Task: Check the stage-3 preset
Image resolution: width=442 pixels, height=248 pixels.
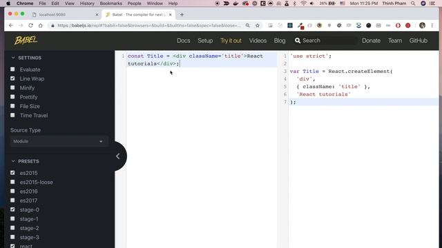Action: click(x=12, y=237)
